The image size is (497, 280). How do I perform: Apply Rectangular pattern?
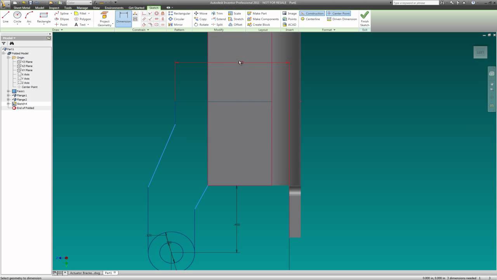tap(179, 13)
